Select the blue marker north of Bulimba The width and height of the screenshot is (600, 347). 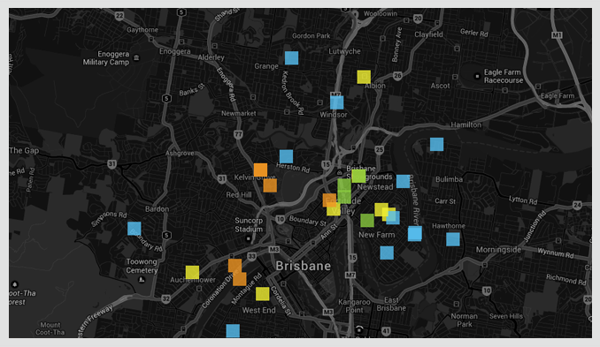(x=436, y=144)
